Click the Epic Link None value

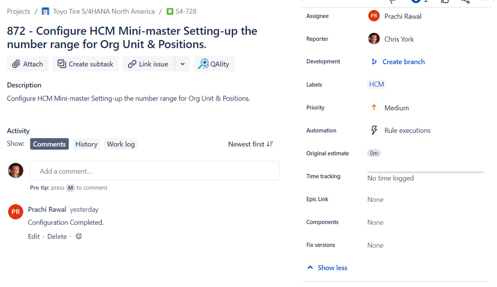[x=375, y=199]
